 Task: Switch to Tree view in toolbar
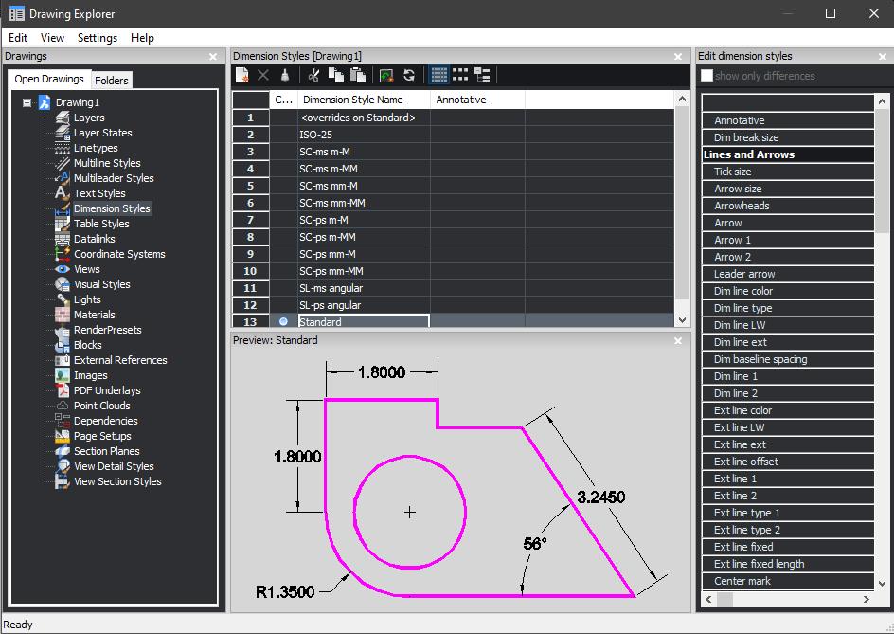pyautogui.click(x=482, y=75)
